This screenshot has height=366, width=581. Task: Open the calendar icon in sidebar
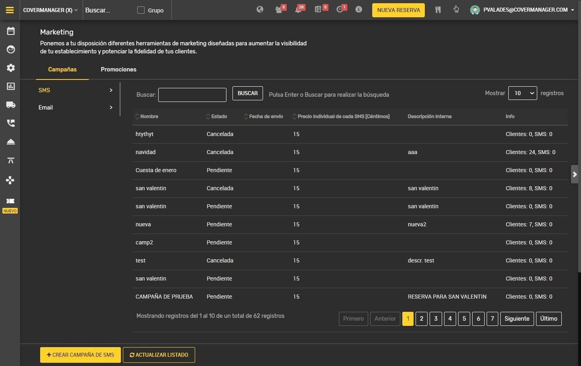[x=11, y=31]
